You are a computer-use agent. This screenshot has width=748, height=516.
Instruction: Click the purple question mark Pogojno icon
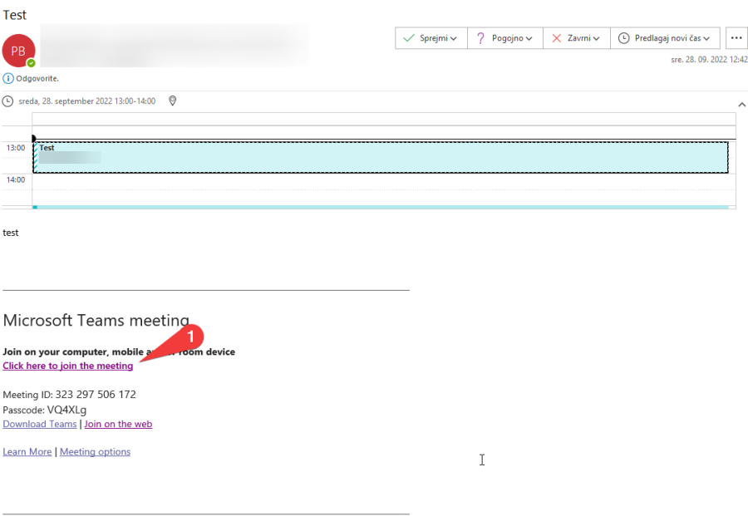click(480, 38)
